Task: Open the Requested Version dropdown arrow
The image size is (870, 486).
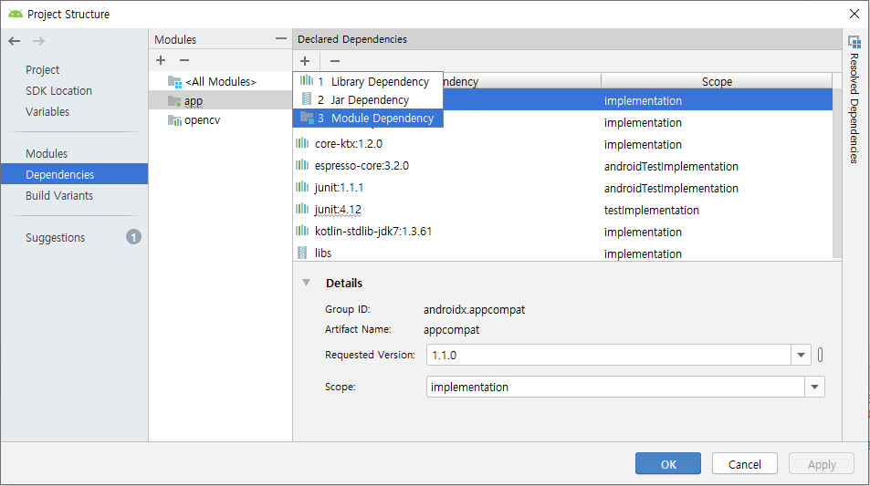Action: [x=801, y=355]
